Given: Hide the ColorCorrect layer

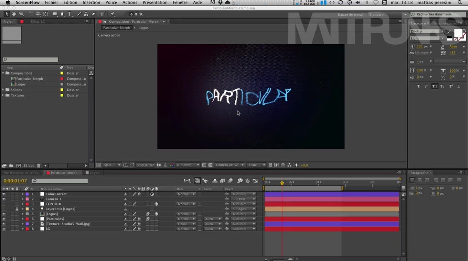Looking at the screenshot, I should click(x=4, y=194).
